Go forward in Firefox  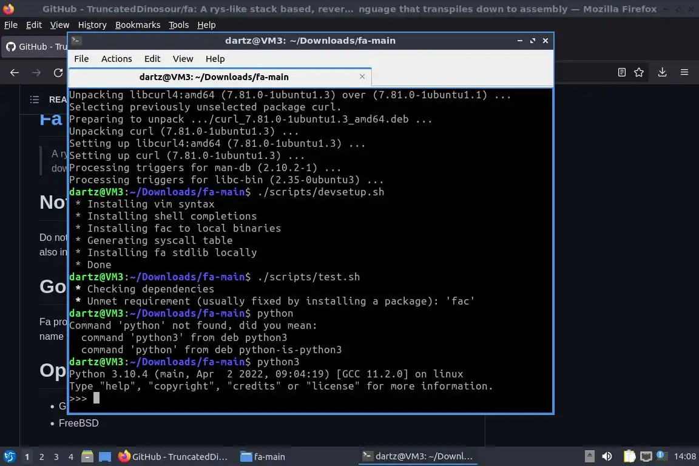36,73
